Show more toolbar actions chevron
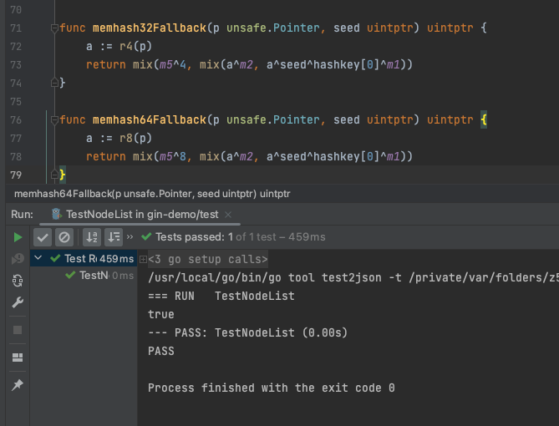This screenshot has width=559, height=426. (130, 237)
